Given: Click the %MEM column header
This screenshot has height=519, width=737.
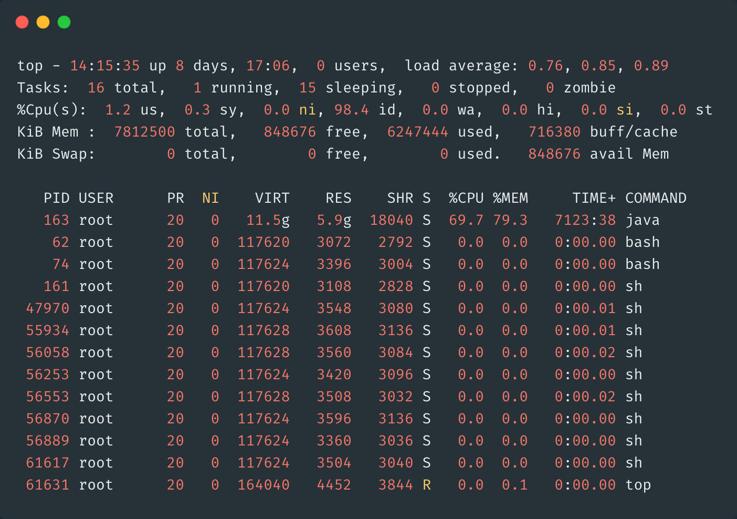Looking at the screenshot, I should point(510,198).
